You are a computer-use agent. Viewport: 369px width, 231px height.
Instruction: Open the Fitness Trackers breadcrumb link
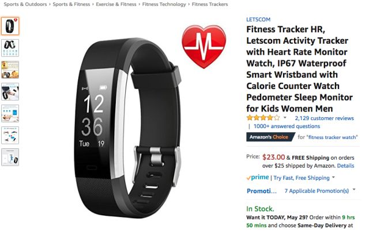[x=210, y=4]
